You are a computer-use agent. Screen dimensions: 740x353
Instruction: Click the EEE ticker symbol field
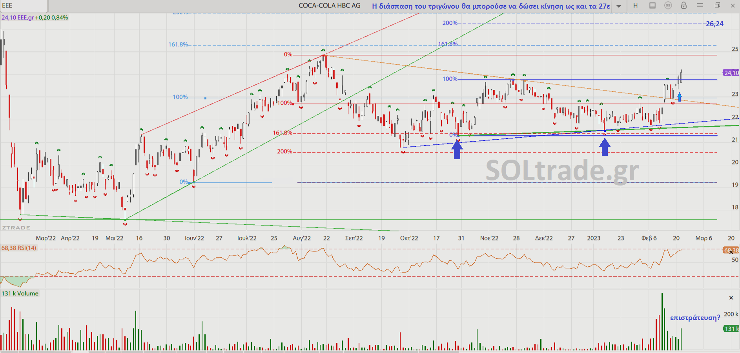coord(24,6)
